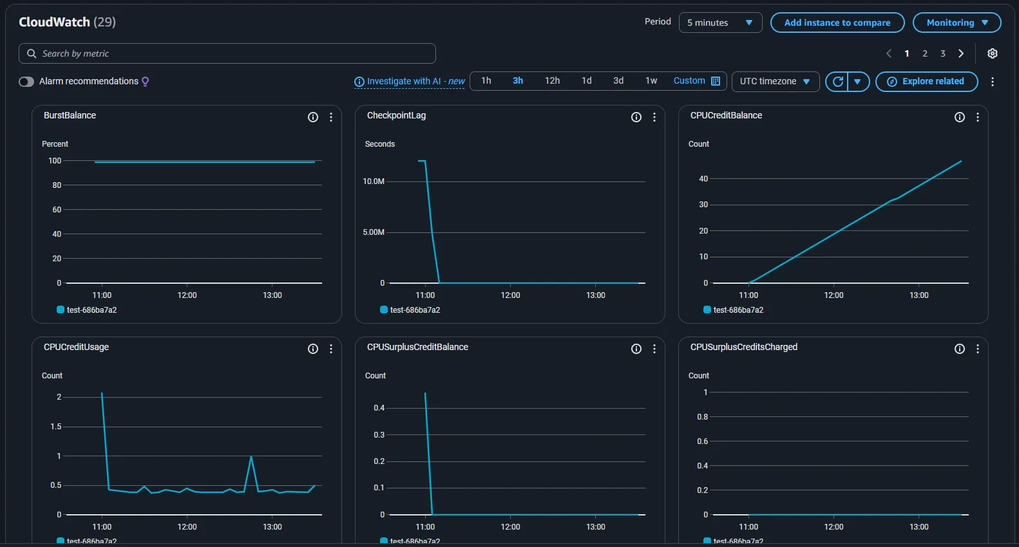The width and height of the screenshot is (1019, 547).
Task: Open the dashboard settings gear icon
Action: [992, 53]
